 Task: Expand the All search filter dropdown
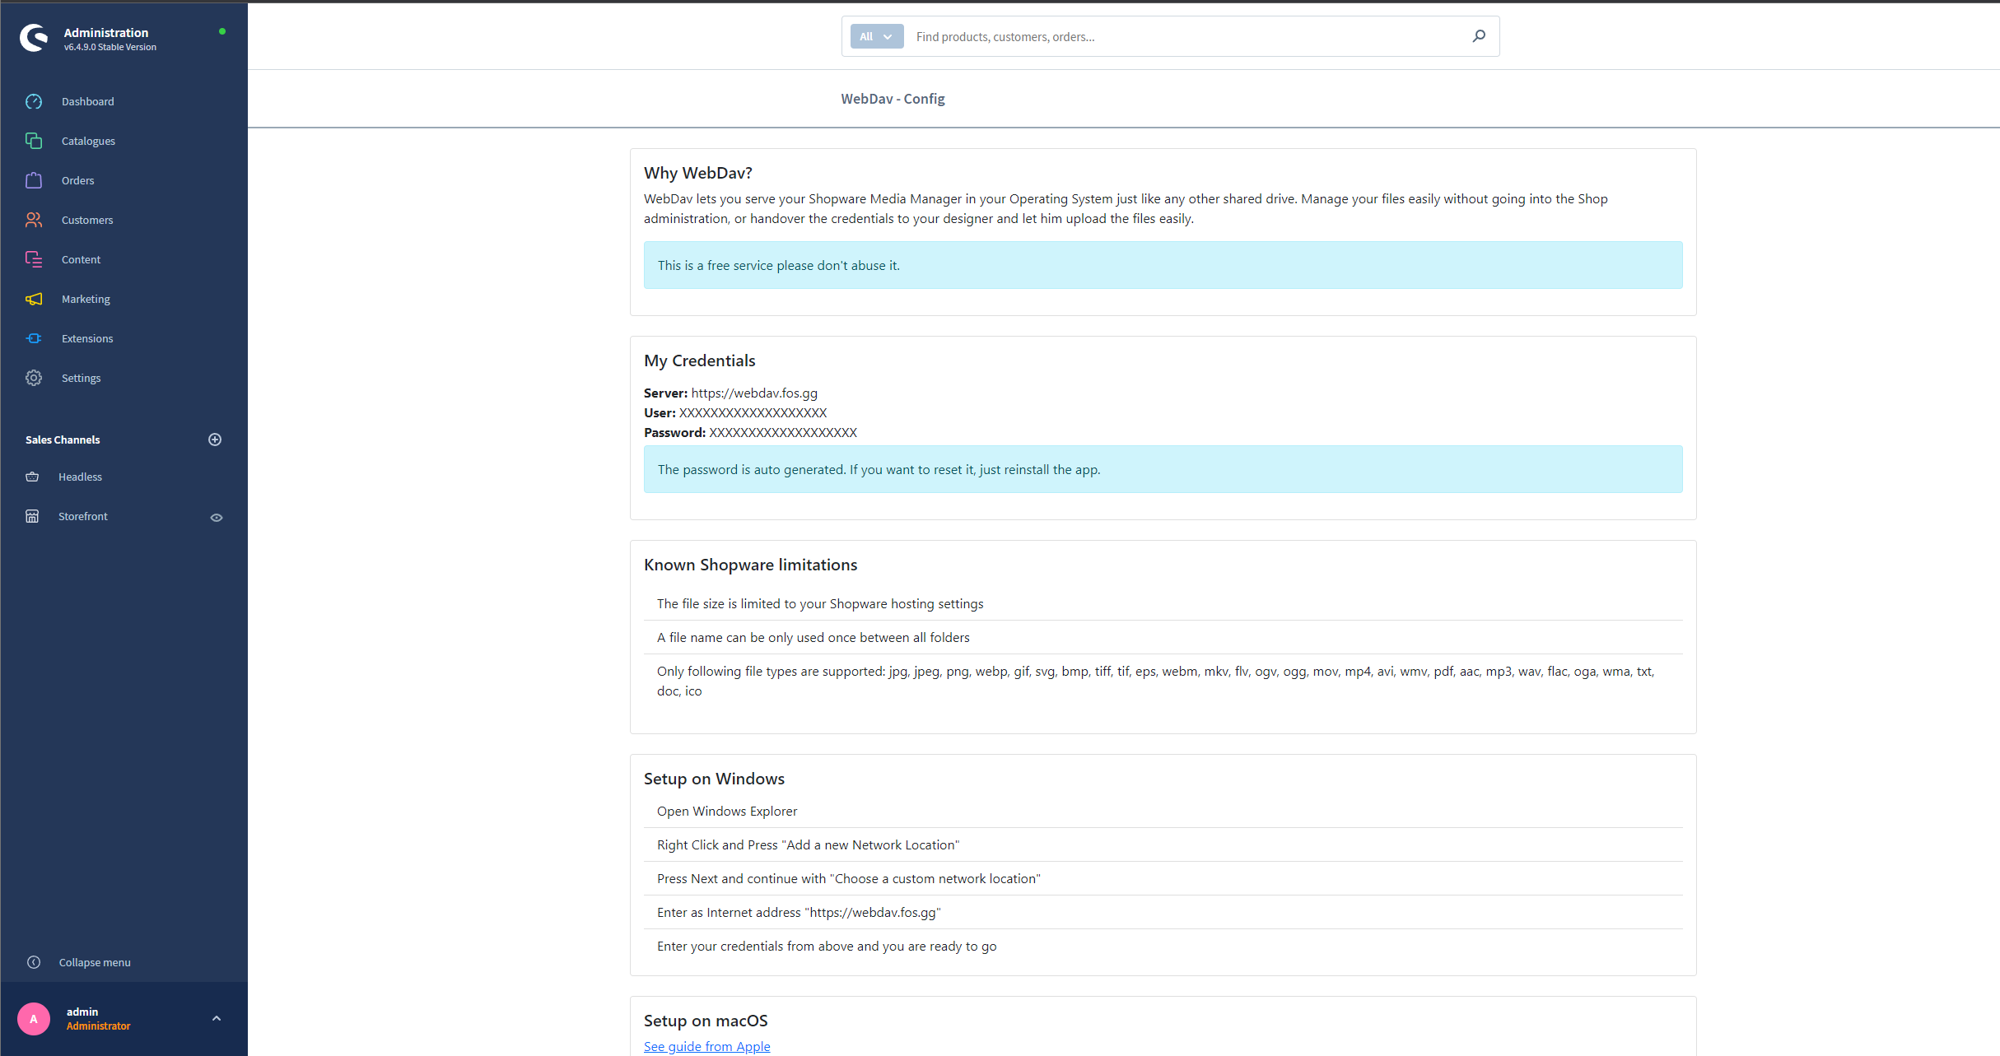(x=873, y=37)
